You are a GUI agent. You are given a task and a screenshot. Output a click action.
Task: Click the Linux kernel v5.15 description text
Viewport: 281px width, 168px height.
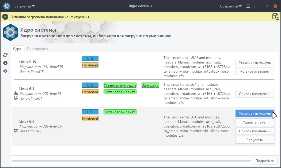pyautogui.click(x=197, y=67)
